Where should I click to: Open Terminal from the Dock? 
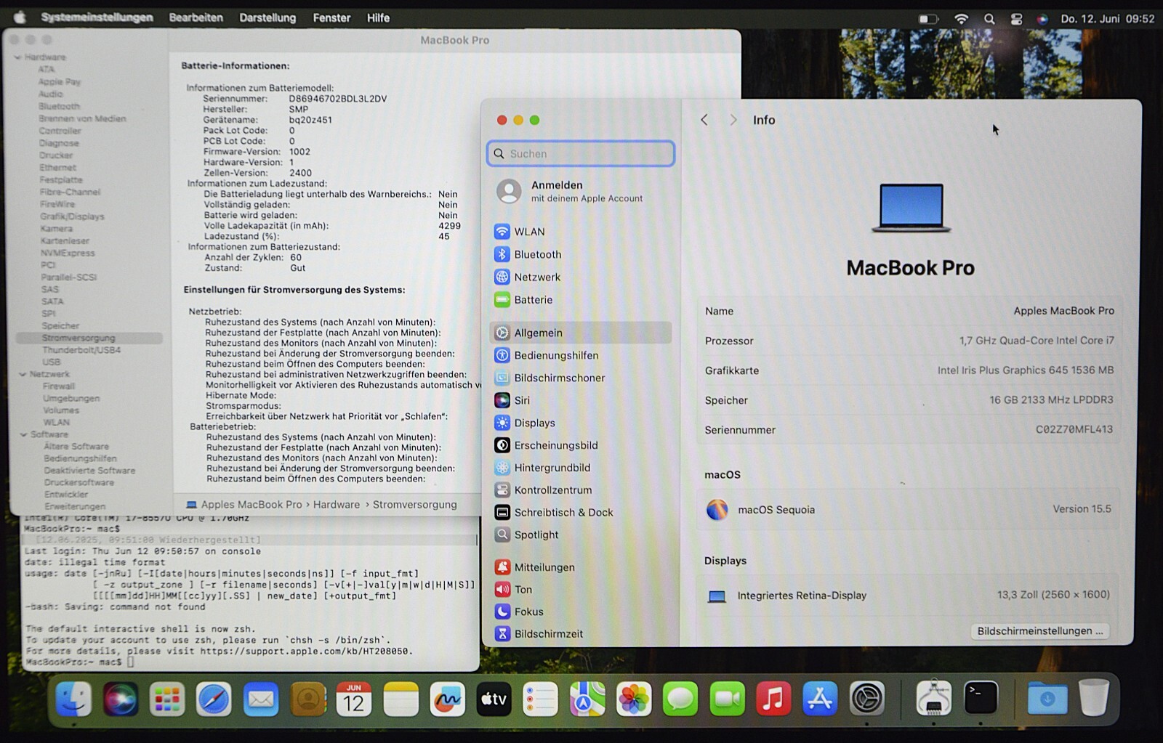click(981, 699)
